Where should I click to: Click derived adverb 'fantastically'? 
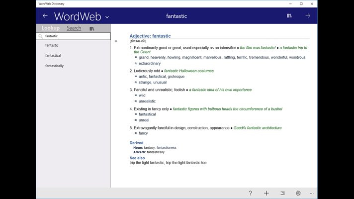156,152
